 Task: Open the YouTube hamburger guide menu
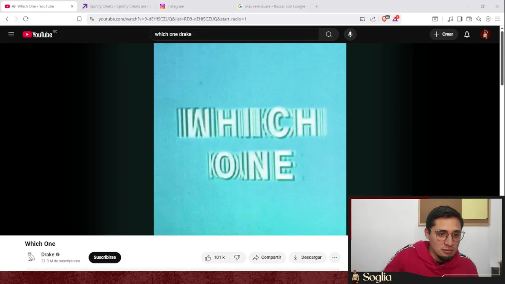click(x=11, y=34)
